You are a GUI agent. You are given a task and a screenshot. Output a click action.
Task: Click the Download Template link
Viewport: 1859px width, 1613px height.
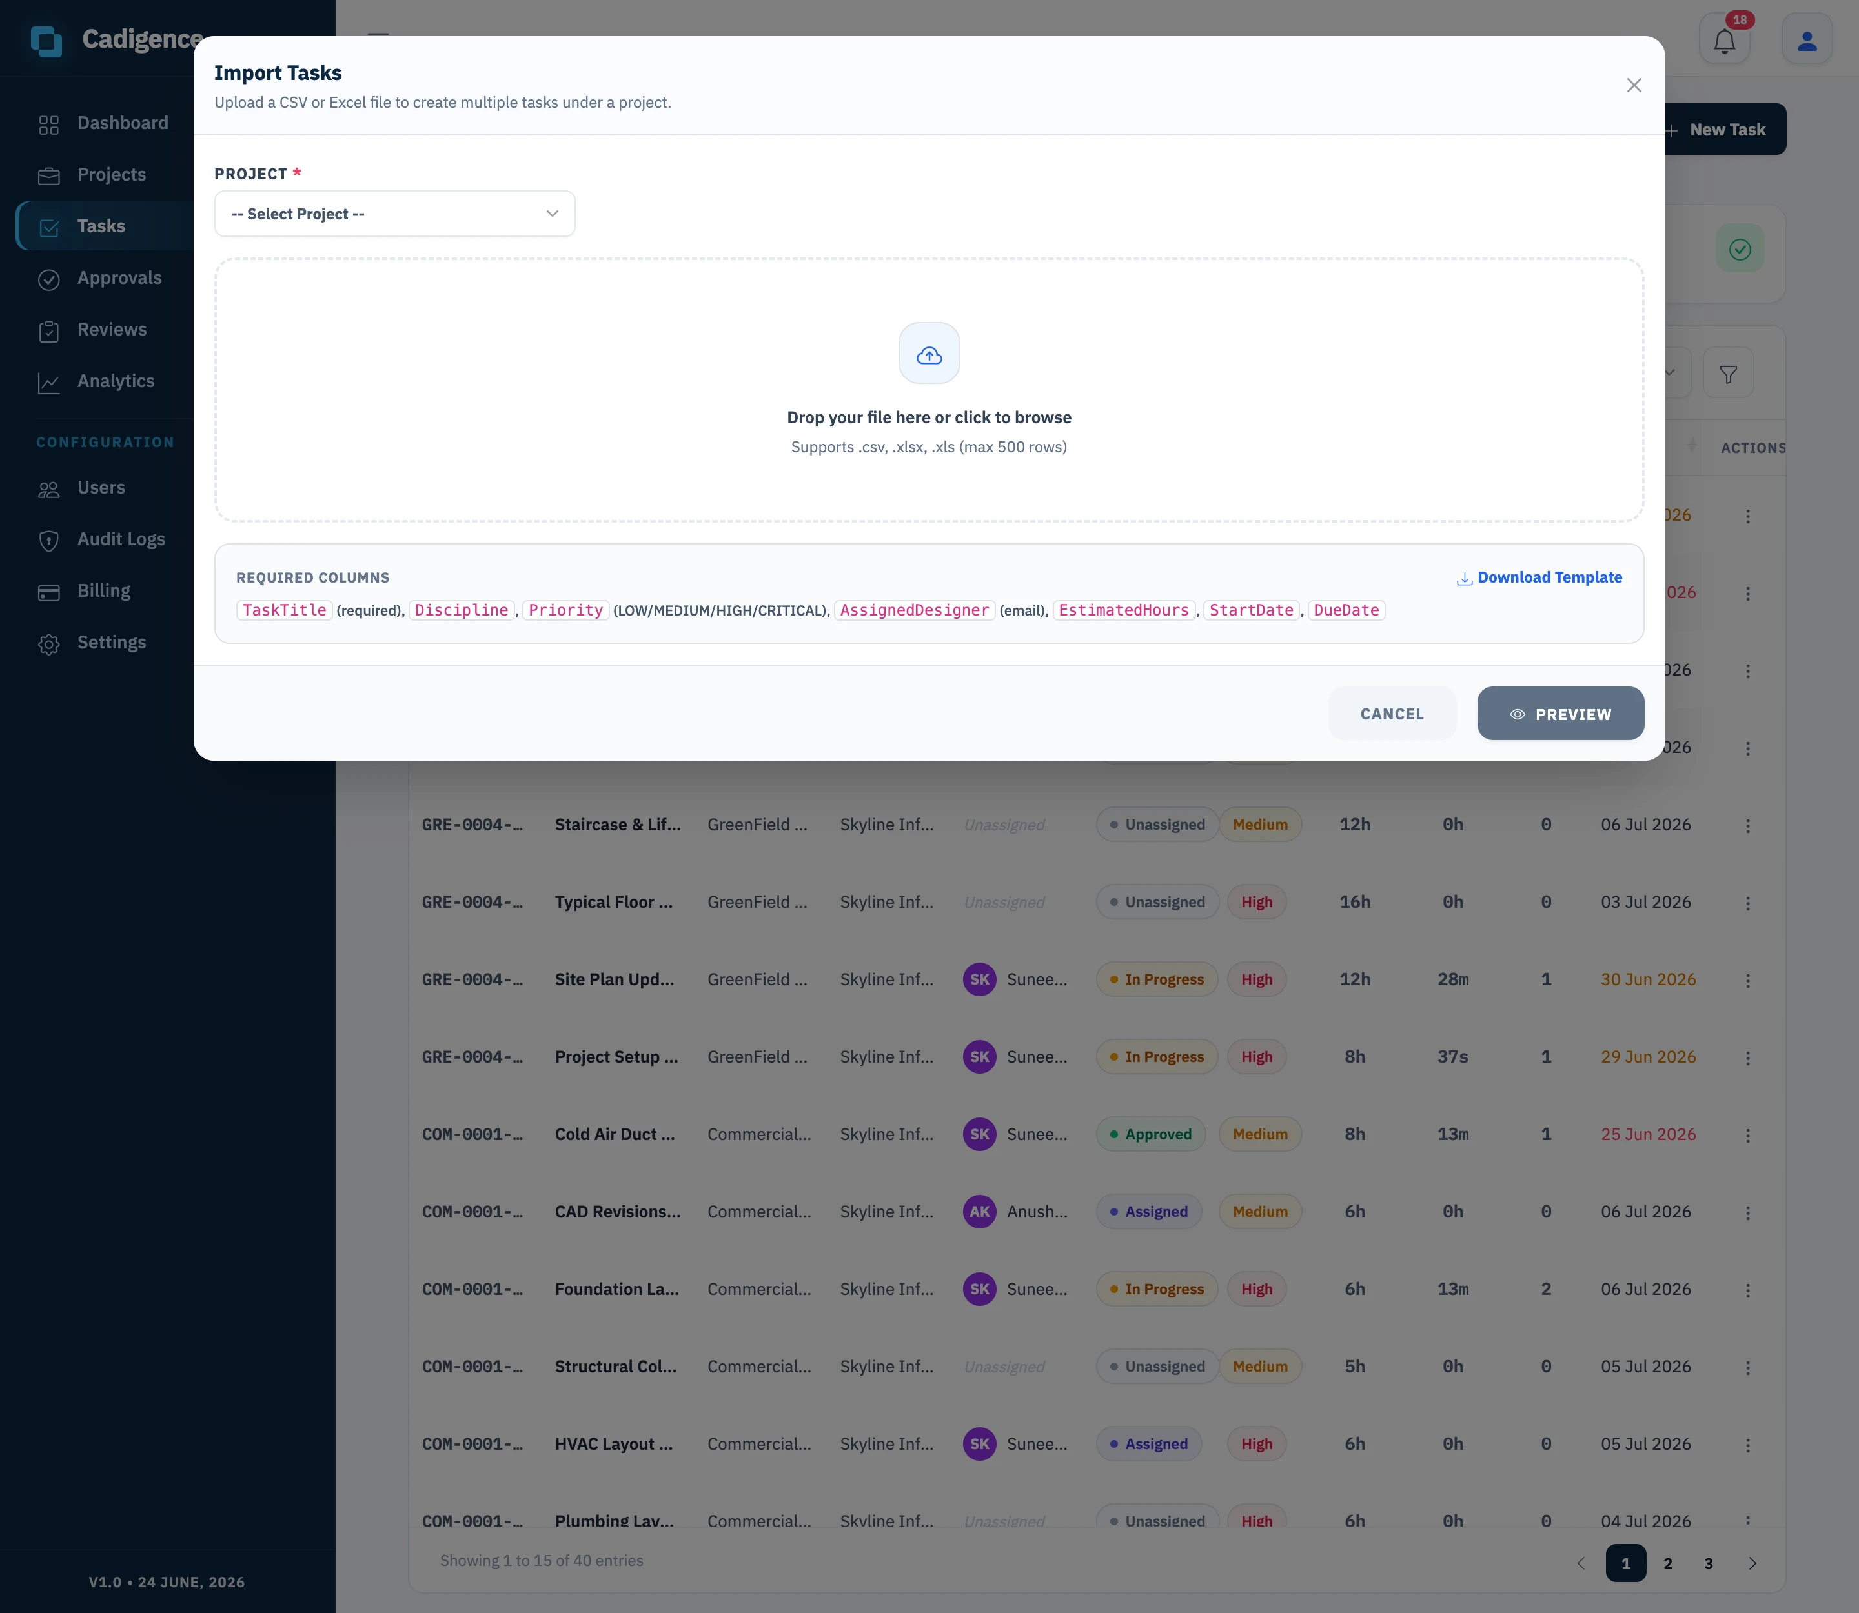click(x=1538, y=578)
